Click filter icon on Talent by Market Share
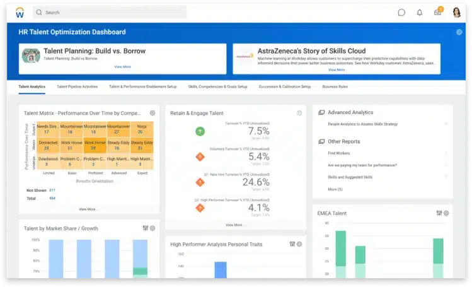 (145, 228)
